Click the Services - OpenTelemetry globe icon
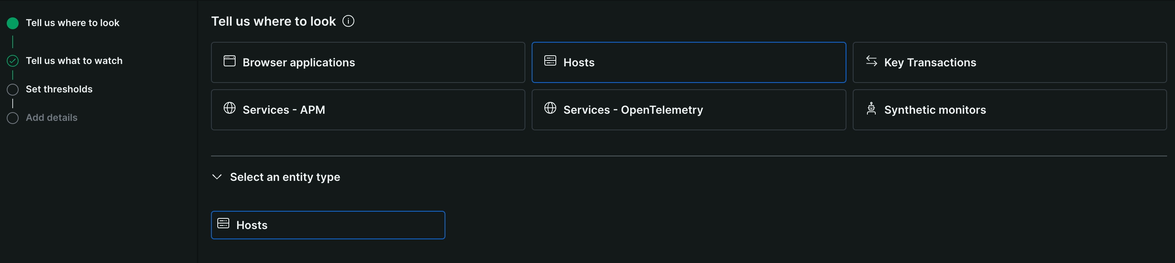 [x=550, y=108]
